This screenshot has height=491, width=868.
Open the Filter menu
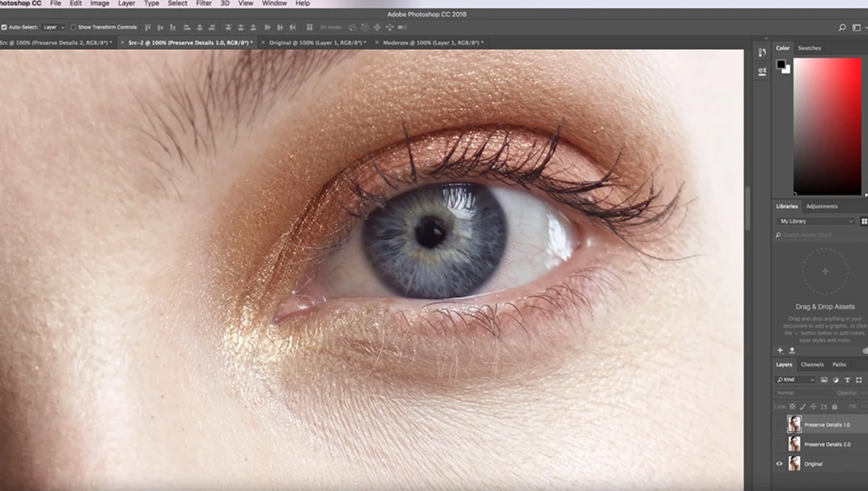pyautogui.click(x=204, y=4)
